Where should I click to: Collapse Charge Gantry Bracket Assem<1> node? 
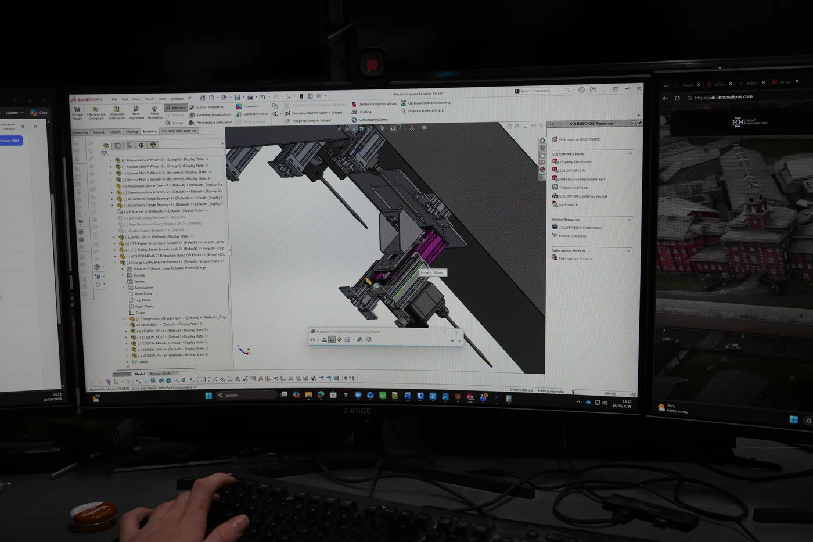[x=116, y=263]
